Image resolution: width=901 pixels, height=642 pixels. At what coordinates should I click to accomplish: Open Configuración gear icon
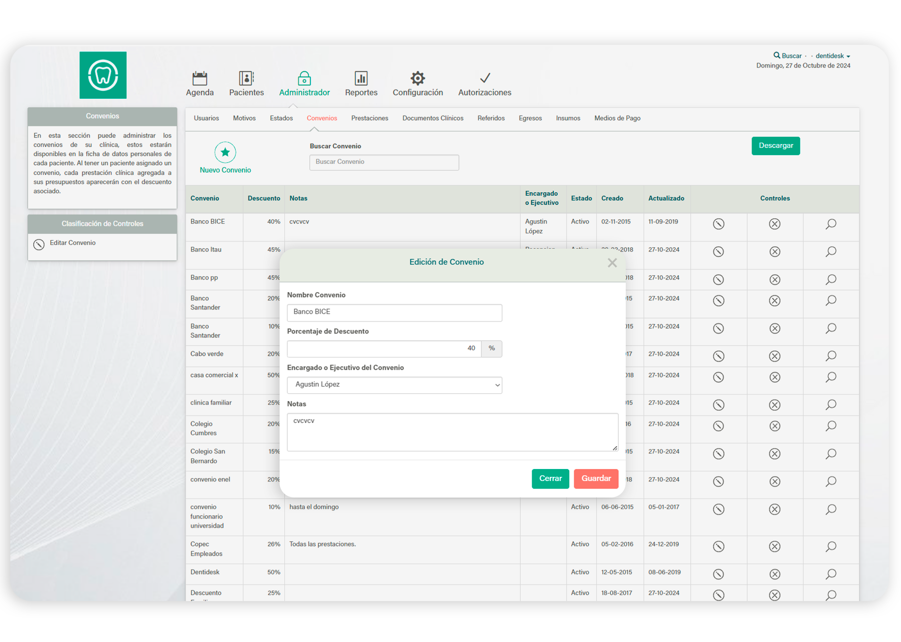[x=417, y=78]
